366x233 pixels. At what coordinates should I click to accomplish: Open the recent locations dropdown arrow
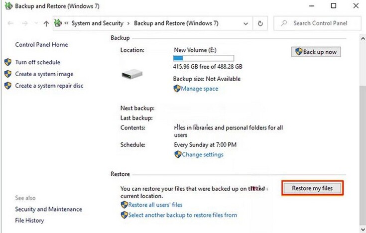pyautogui.click(x=35, y=23)
